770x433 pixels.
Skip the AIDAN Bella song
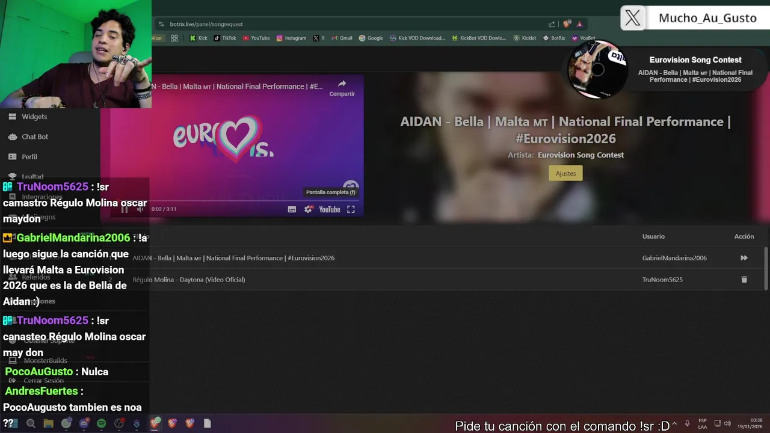click(744, 258)
